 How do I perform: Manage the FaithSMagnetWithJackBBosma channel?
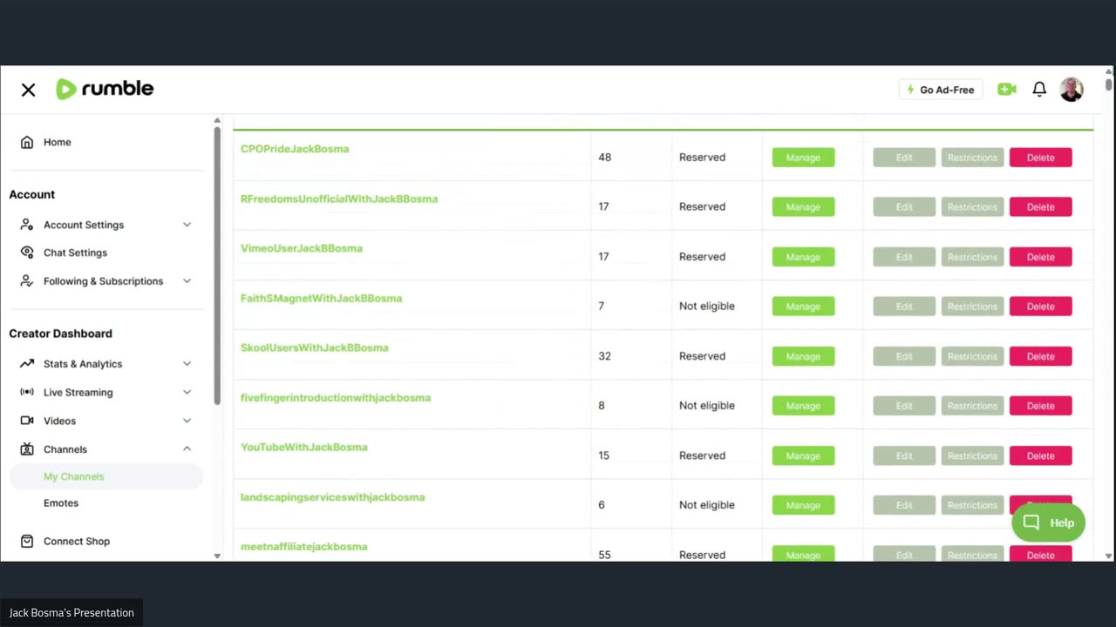point(803,307)
